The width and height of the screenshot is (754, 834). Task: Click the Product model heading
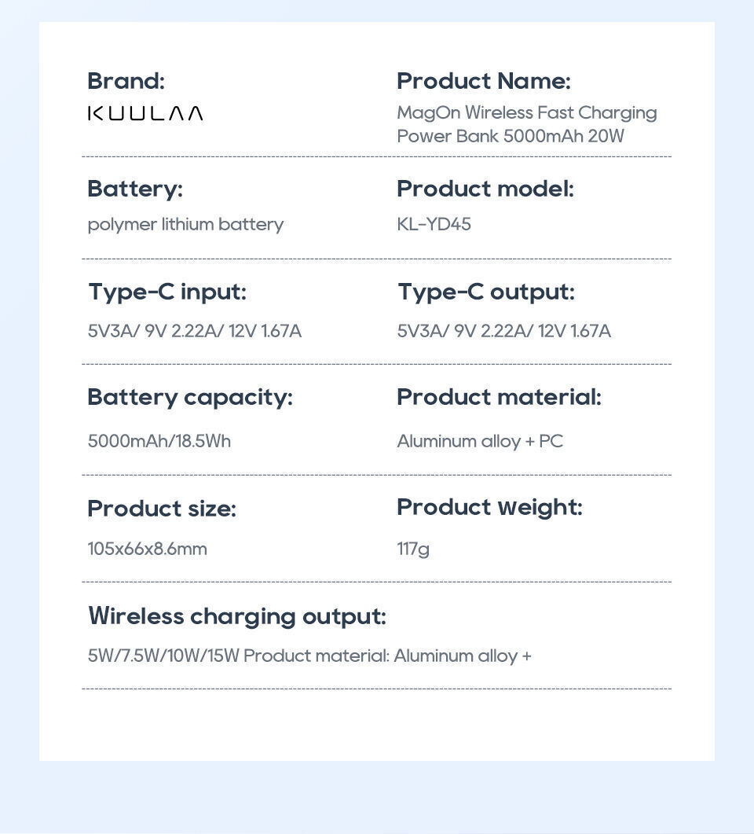coord(485,189)
